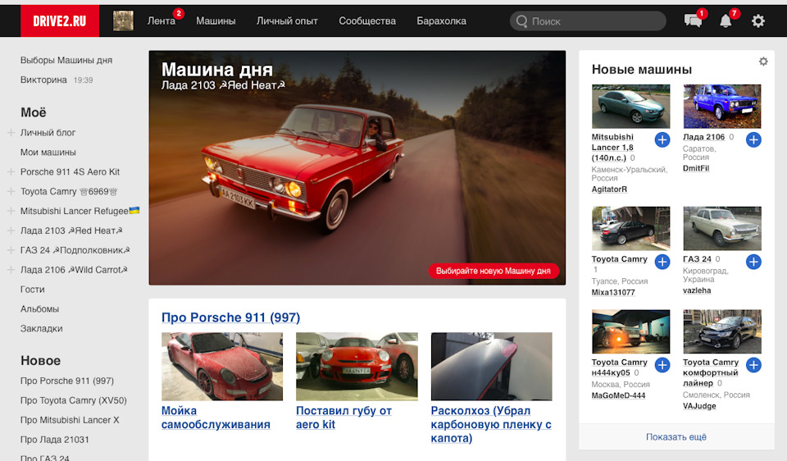Open black Toyota Camry thumbnail from Туапсе

click(x=630, y=229)
